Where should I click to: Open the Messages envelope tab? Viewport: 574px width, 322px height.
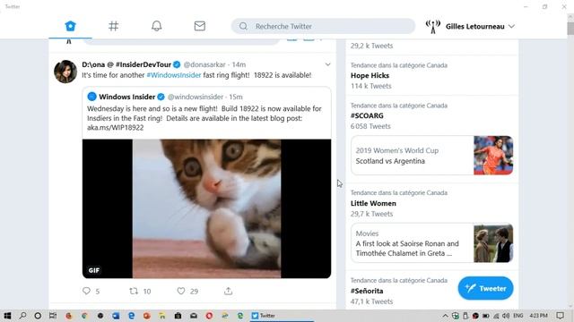[x=199, y=26]
